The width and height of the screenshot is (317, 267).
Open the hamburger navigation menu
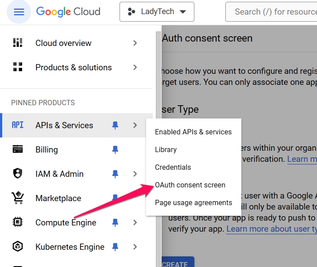pos(19,12)
